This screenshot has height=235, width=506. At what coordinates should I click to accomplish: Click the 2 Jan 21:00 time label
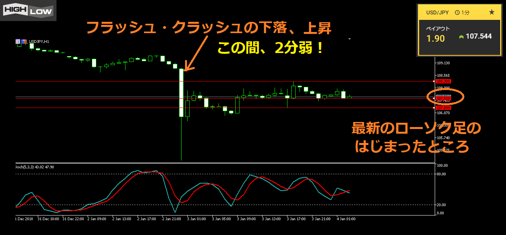(171, 219)
